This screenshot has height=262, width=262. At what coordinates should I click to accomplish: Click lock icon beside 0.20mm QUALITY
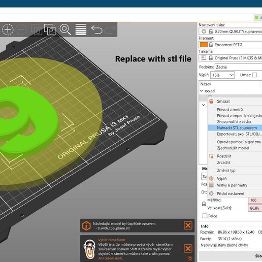click(211, 31)
